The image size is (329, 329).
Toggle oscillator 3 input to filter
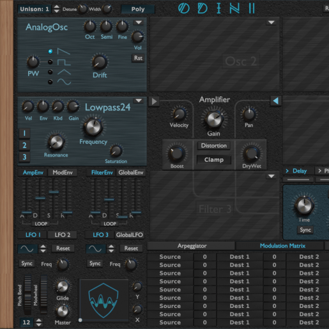coord(24,157)
